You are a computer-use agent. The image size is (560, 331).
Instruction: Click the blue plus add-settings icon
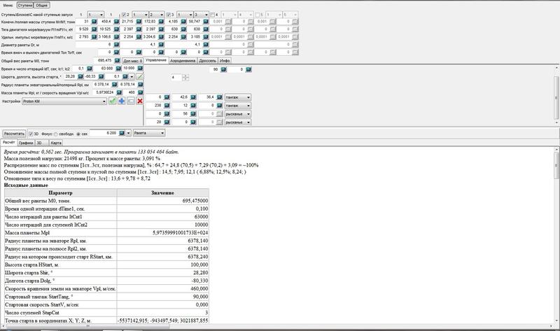point(122,101)
